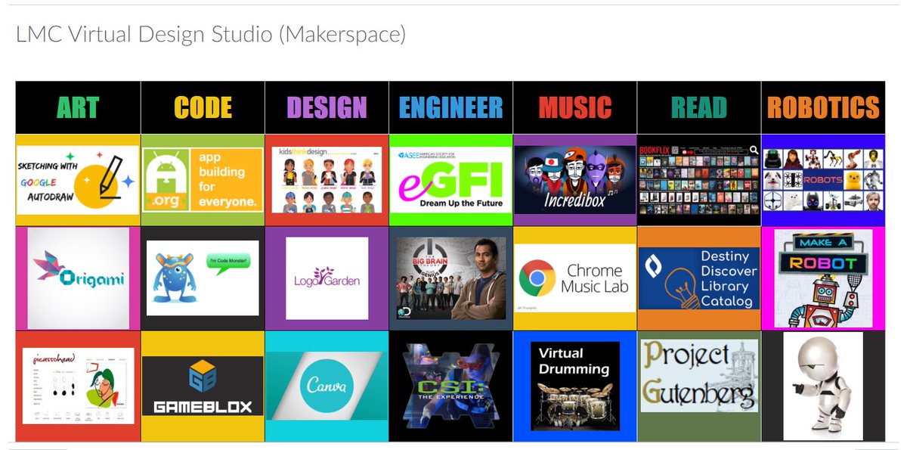Open the Code Monster coding tile
The height and width of the screenshot is (450, 907).
click(x=200, y=276)
